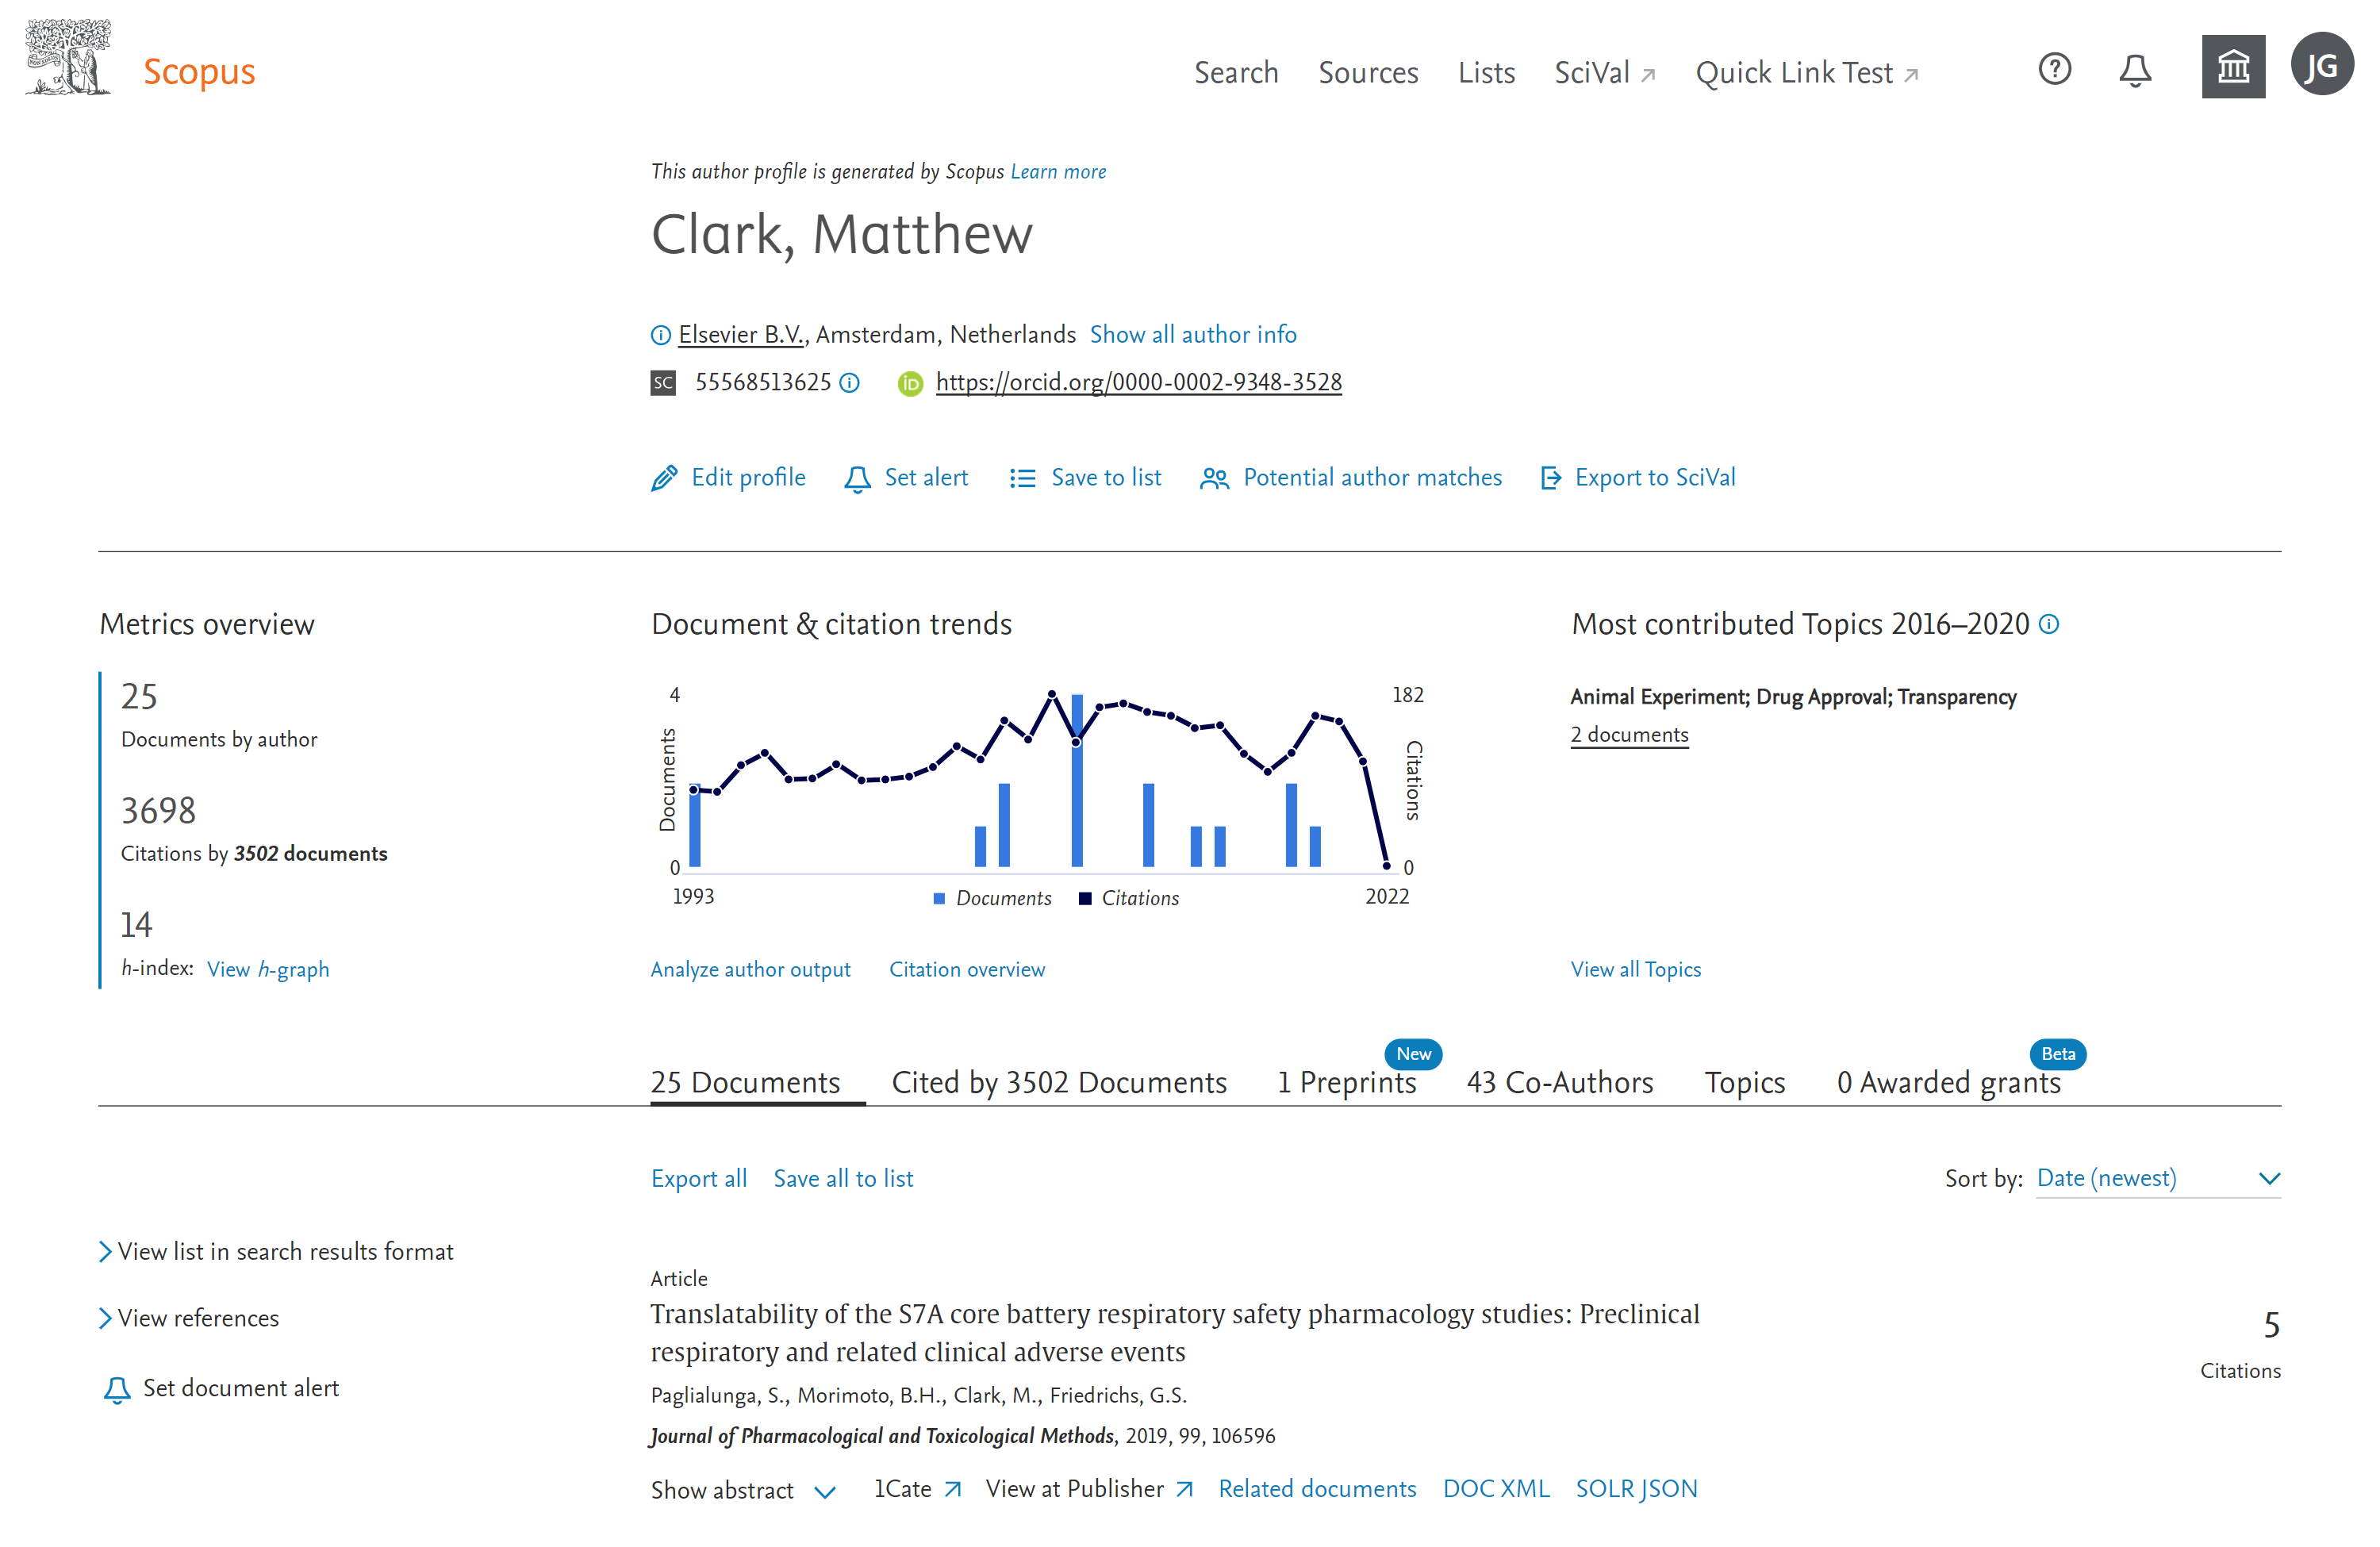This screenshot has width=2380, height=1547.
Task: Click the institution access building icon
Action: (x=2233, y=66)
